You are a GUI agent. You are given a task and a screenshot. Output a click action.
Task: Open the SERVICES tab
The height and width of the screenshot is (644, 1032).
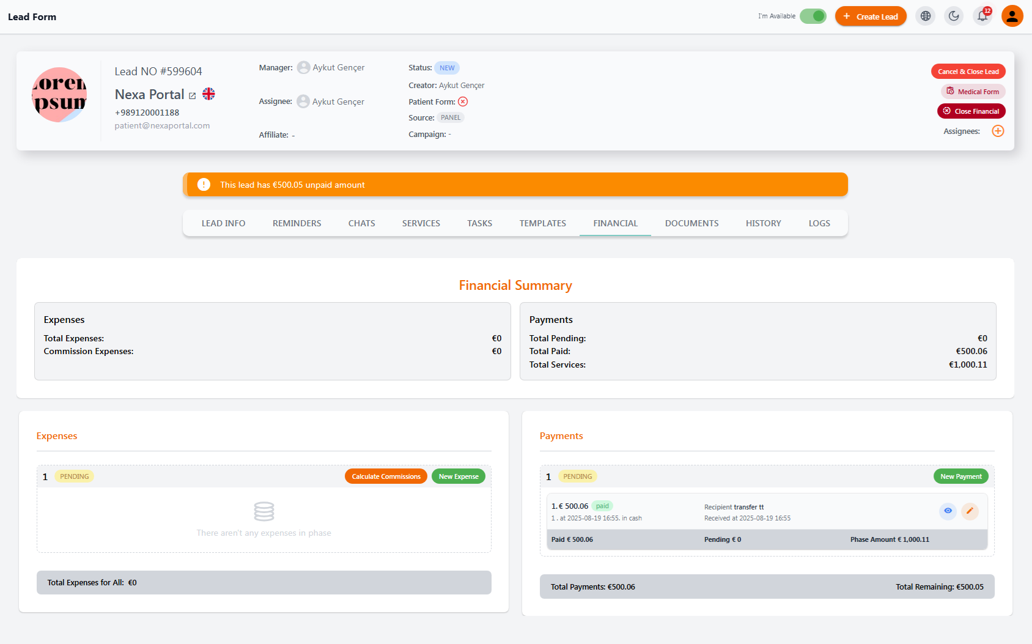pyautogui.click(x=421, y=223)
